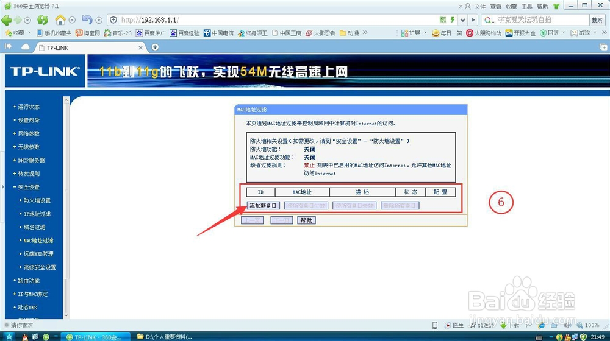610x341 pixels.
Task: Click the 搜索 search button
Action: point(597,20)
